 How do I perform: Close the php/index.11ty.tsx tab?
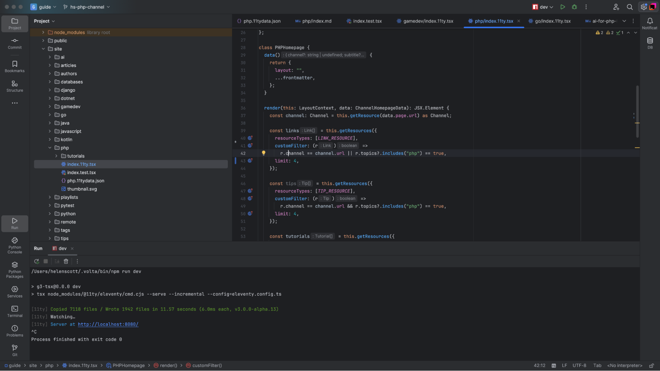click(x=519, y=21)
